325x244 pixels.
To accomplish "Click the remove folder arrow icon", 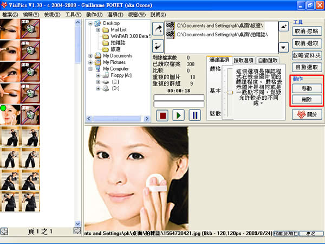I will pos(159,46).
